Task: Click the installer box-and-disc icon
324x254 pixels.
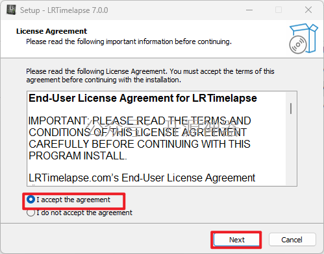Action: (x=303, y=39)
